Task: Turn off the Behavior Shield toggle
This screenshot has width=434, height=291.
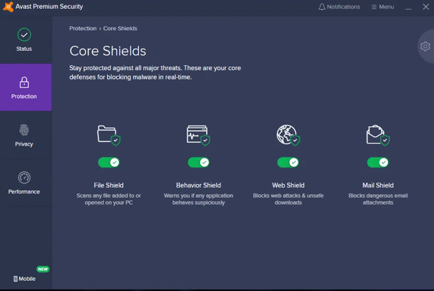Action: click(198, 163)
